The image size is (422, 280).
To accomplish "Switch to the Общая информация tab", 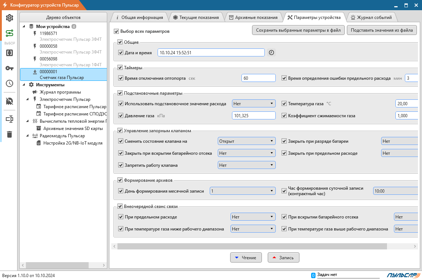I will 140,17.
